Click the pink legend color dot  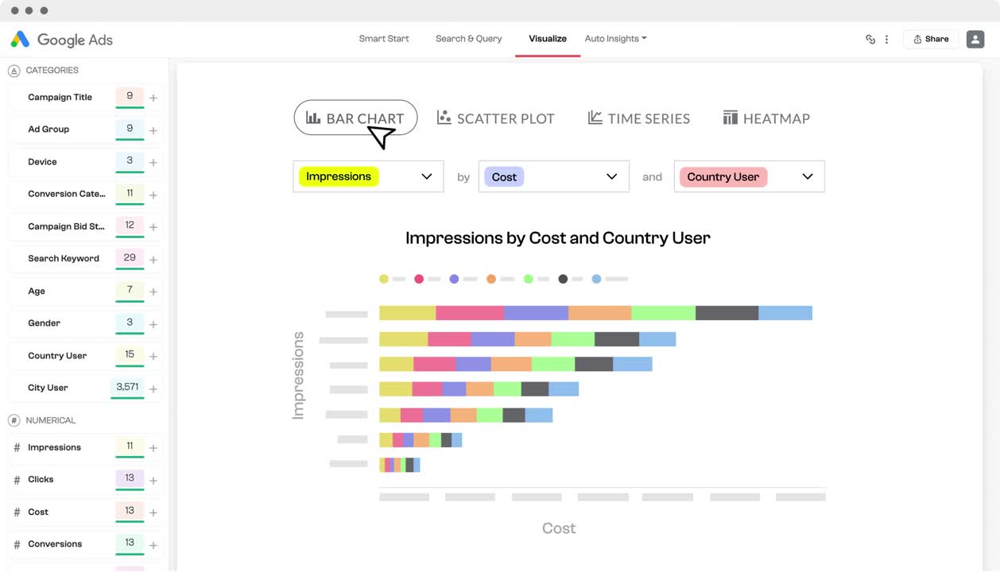419,278
